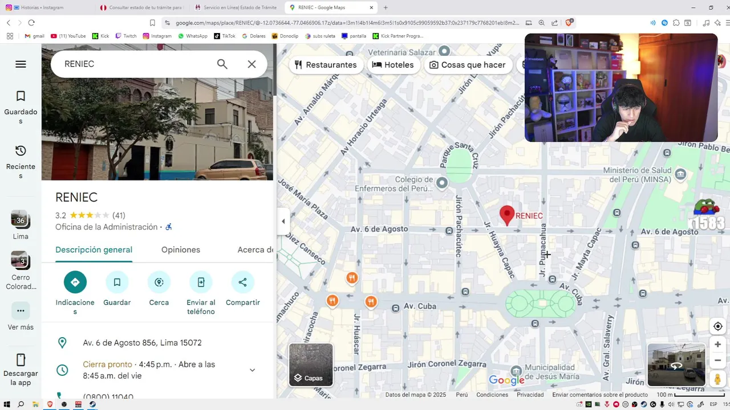Screen dimensions: 730x410
Task: Switch to Consultar estado de tu trámite tab
Action: [141, 7]
